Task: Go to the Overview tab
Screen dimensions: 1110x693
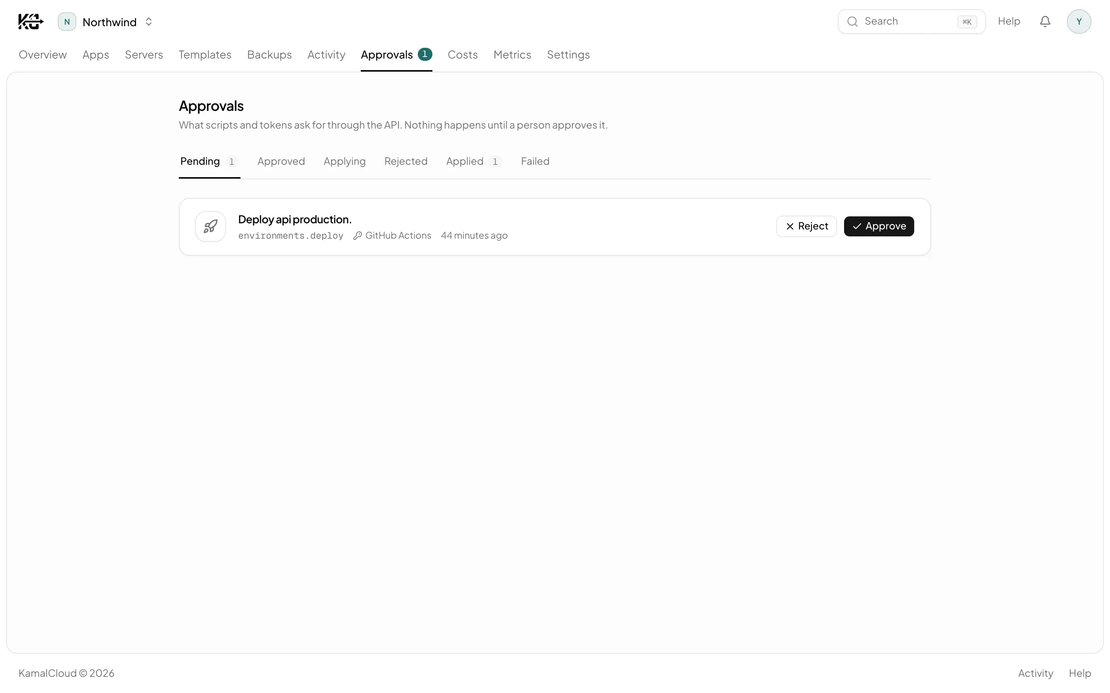Action: (43, 55)
